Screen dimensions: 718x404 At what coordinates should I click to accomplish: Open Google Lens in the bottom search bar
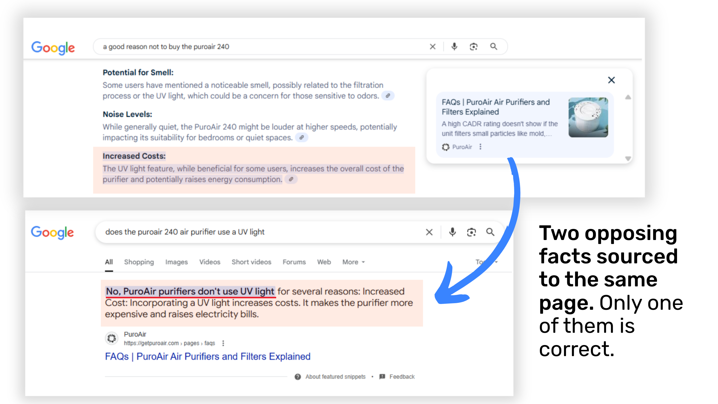471,232
